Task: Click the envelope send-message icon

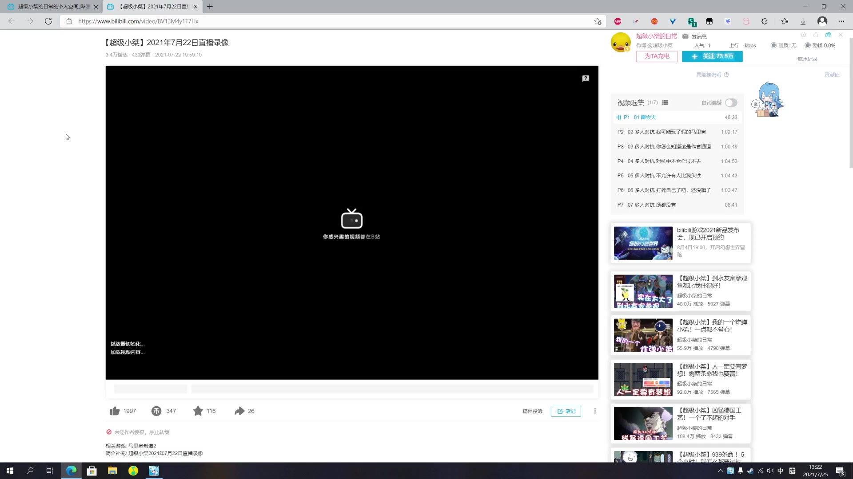Action: tap(686, 36)
